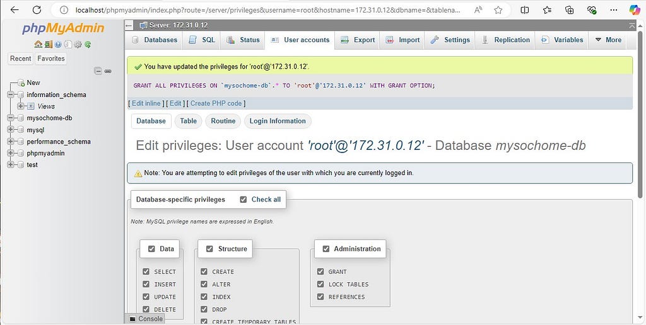Toggle the Structure group checkbox
The image size is (646, 325).
tap(209, 249)
